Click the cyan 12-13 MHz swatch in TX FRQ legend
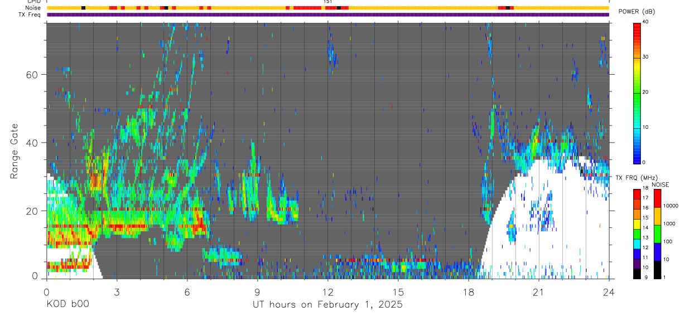This screenshot has height=316, width=685. pos(636,244)
